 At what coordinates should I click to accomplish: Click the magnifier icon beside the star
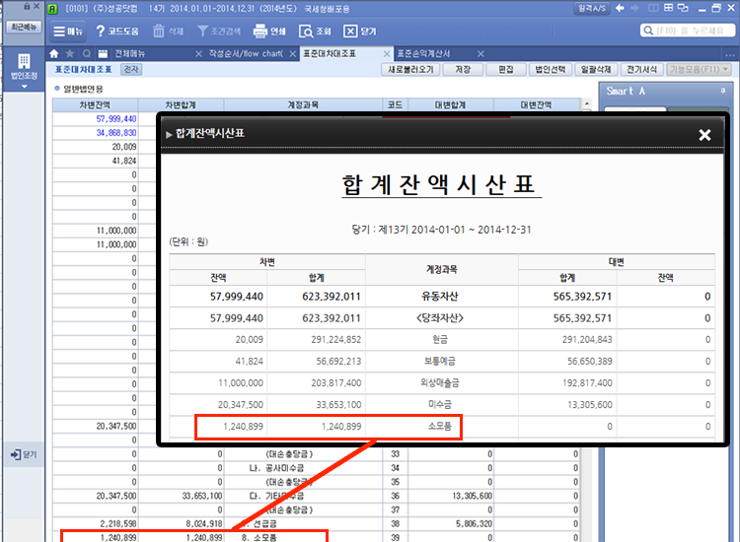(87, 54)
